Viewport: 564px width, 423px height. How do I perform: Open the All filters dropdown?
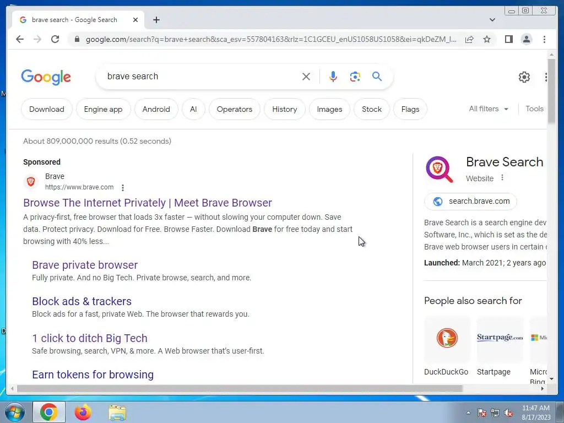pyautogui.click(x=489, y=109)
